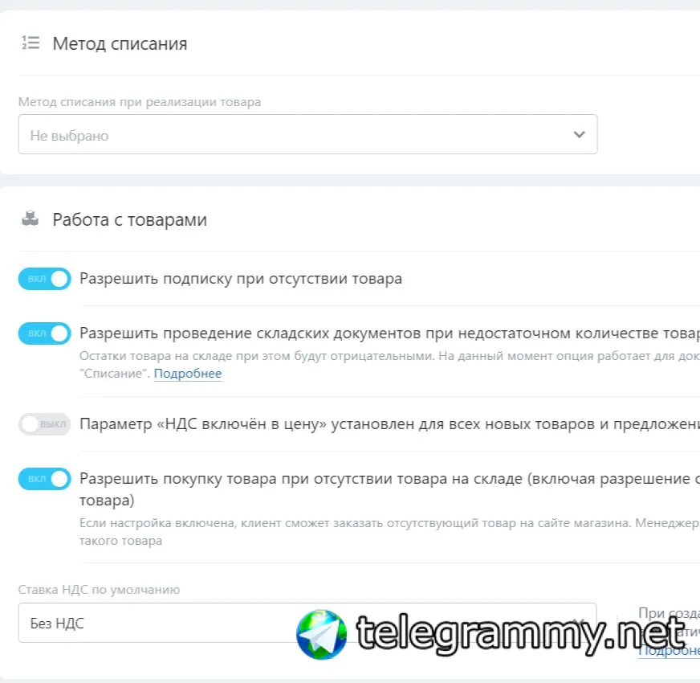The width and height of the screenshot is (700, 683).
Task: Click the Разрешить подписку при отсутствии товара label
Action: (x=241, y=279)
